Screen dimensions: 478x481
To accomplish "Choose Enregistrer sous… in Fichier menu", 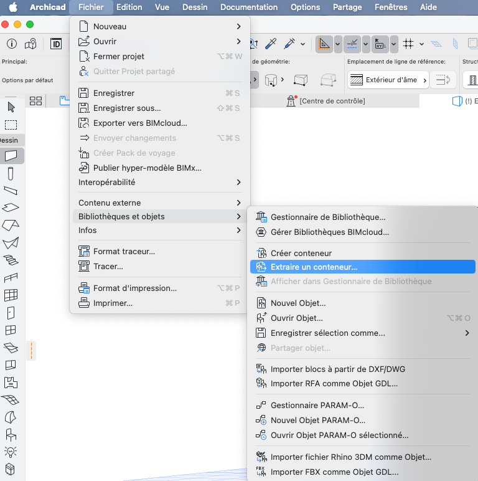I will (x=159, y=108).
